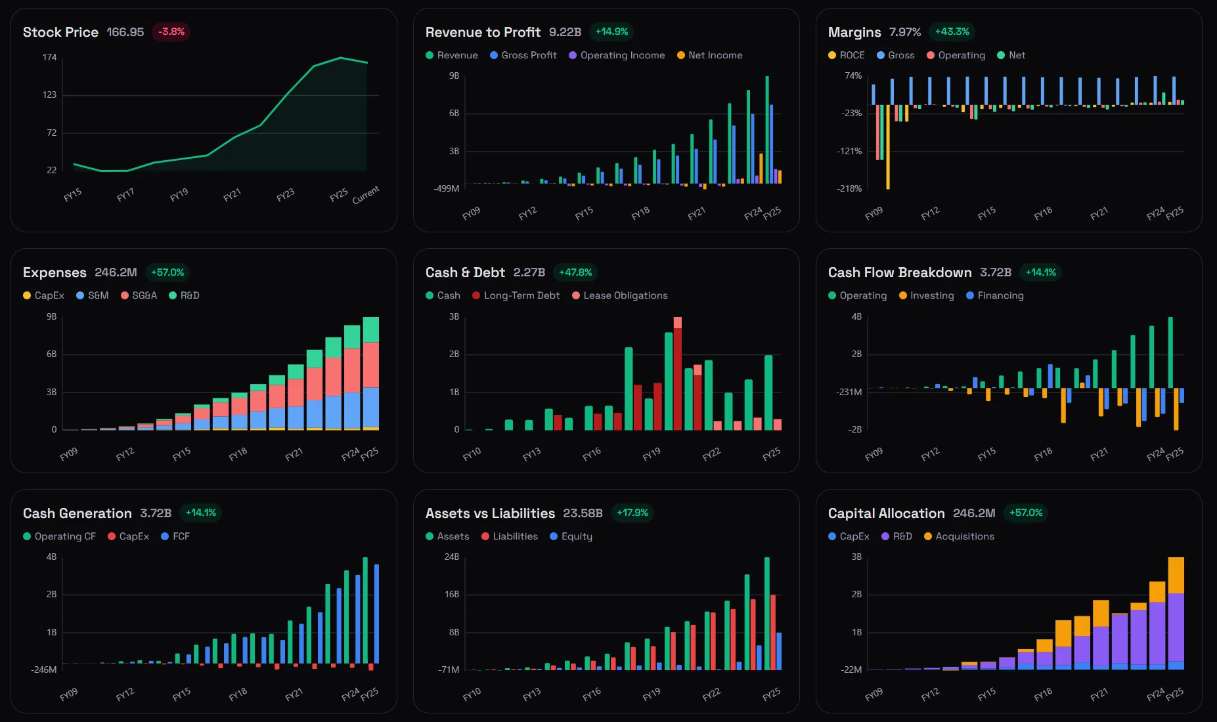
Task: Toggle the Assets legend entry
Action: (448, 536)
